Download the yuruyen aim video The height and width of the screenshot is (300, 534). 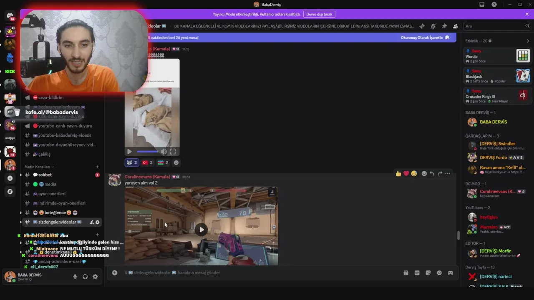[272, 192]
